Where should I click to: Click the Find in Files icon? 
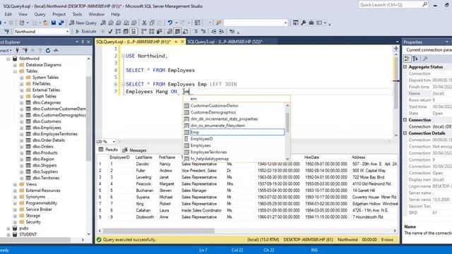219,23
